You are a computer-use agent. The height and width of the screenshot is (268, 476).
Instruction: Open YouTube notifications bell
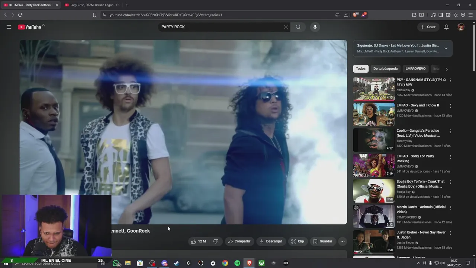click(447, 27)
